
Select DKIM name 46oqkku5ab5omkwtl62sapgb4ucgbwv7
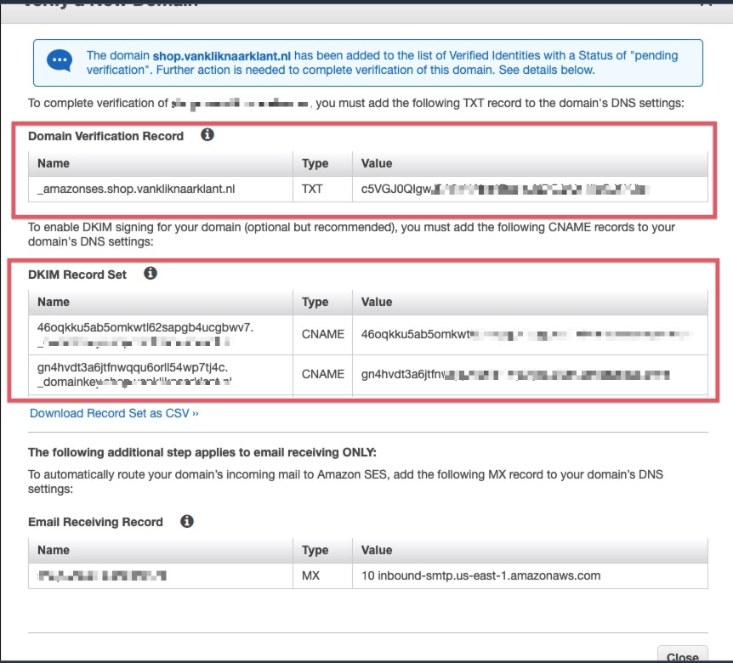pos(145,327)
